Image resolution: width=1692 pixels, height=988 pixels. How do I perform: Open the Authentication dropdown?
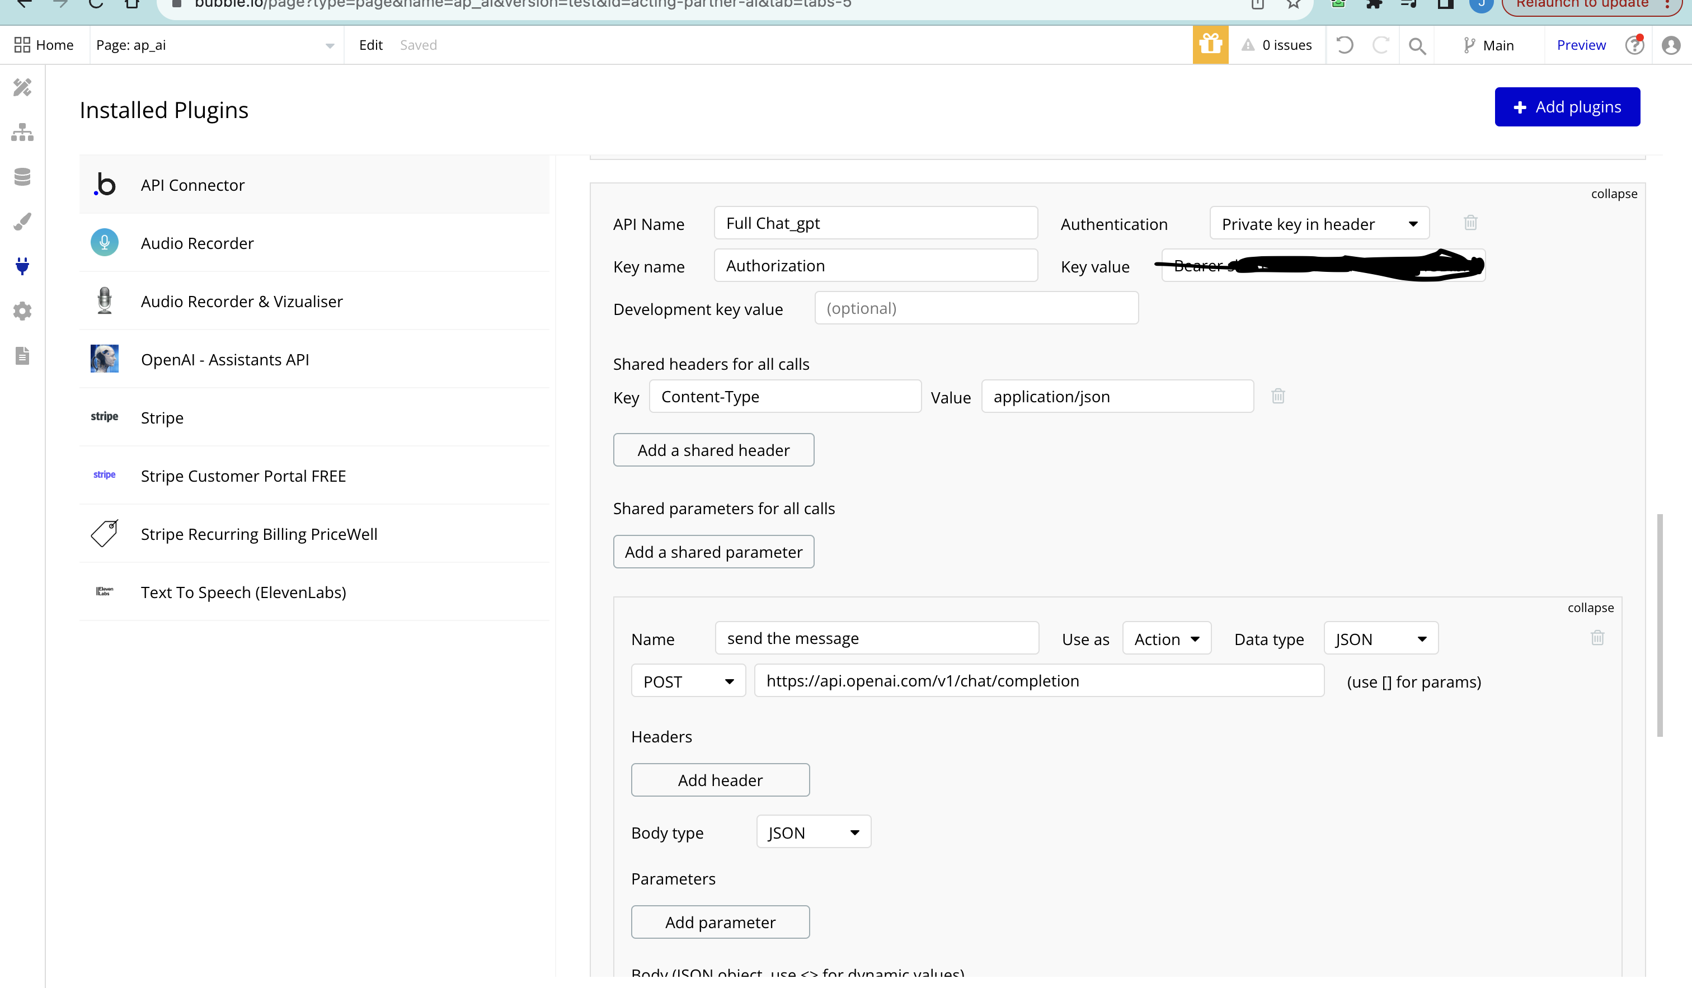[1319, 224]
